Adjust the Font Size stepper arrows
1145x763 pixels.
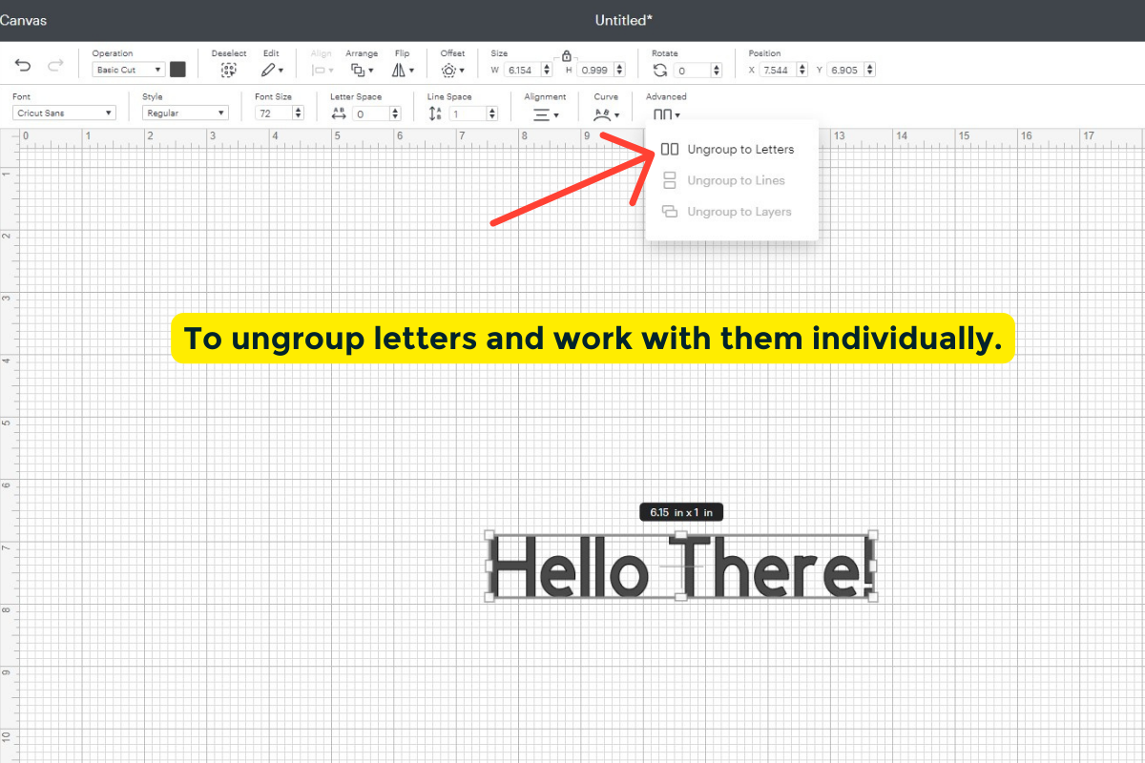(x=299, y=113)
